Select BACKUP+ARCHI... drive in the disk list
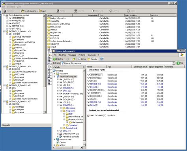187x151 pixels. [96, 90]
